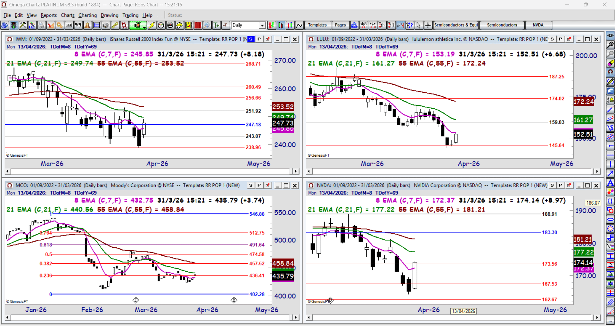Viewport: 615px width, 326px height.
Task: Open the Help menu
Action: point(147,15)
